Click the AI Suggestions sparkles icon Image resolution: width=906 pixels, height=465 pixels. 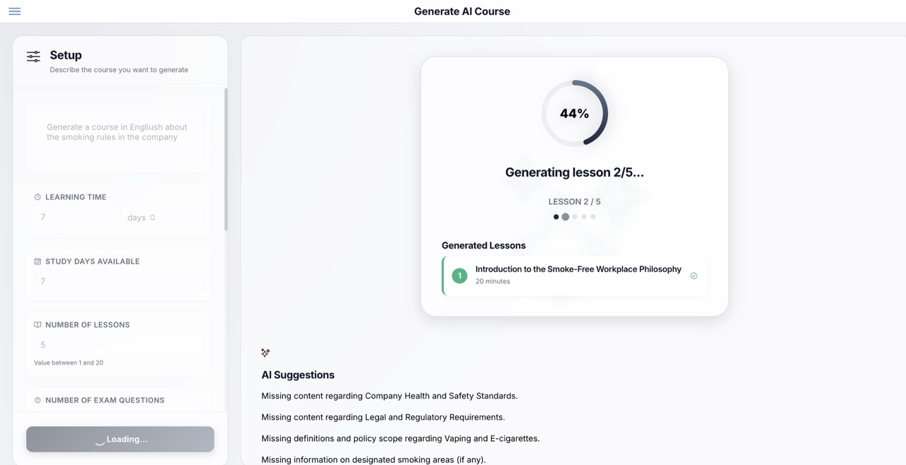(x=265, y=352)
